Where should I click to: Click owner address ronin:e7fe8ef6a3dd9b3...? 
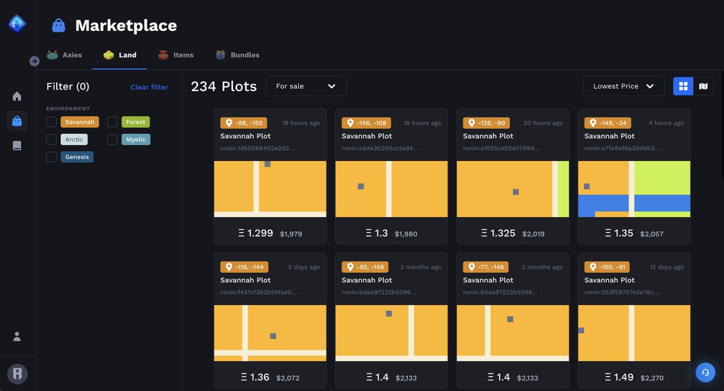point(622,148)
